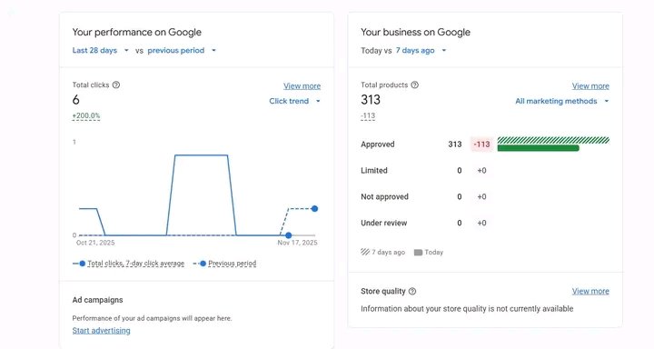Open the 7 days ago dropdown
Screen dimensions: 654x349
[421, 51]
